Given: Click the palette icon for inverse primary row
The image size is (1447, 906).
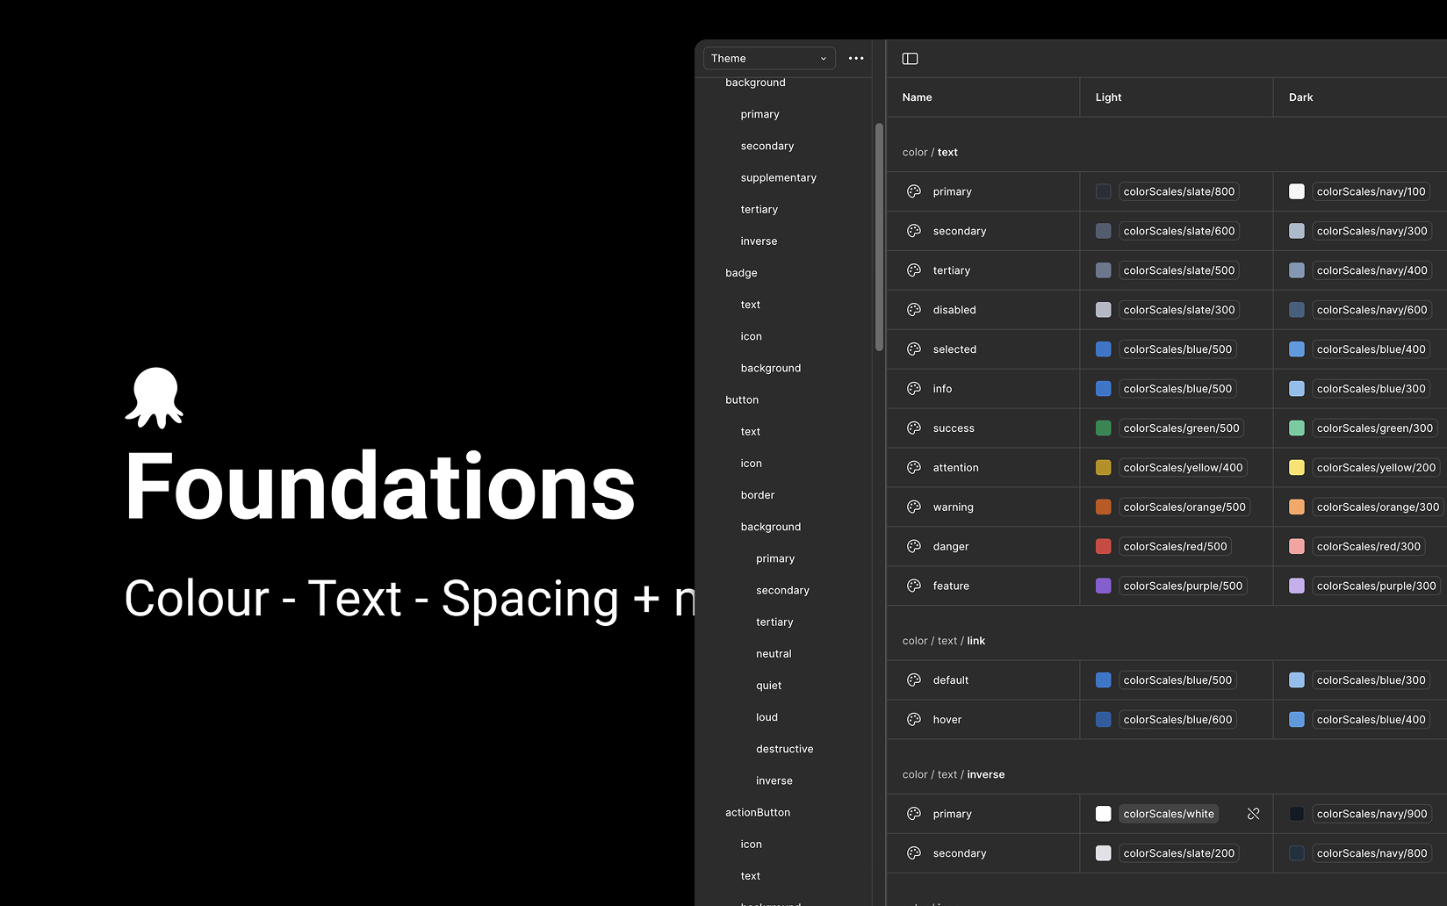Looking at the screenshot, I should tap(914, 814).
